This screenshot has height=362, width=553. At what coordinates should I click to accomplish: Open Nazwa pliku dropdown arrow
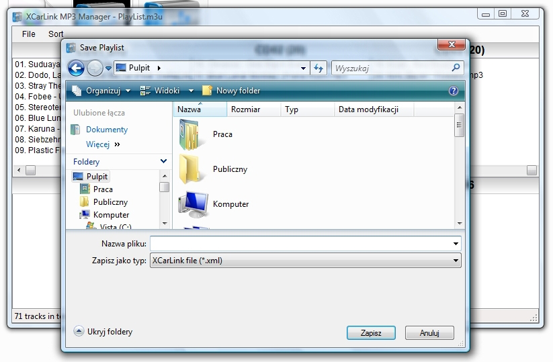[x=456, y=244]
